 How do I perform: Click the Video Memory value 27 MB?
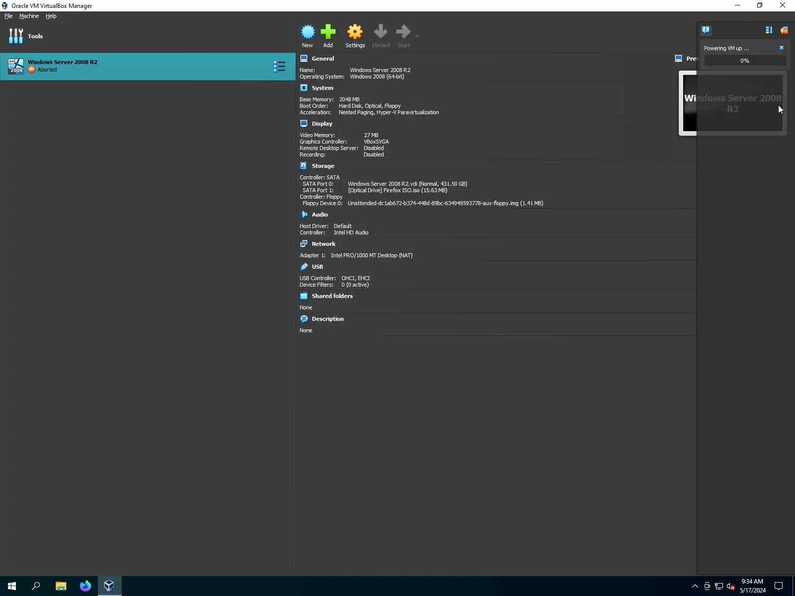tap(371, 135)
